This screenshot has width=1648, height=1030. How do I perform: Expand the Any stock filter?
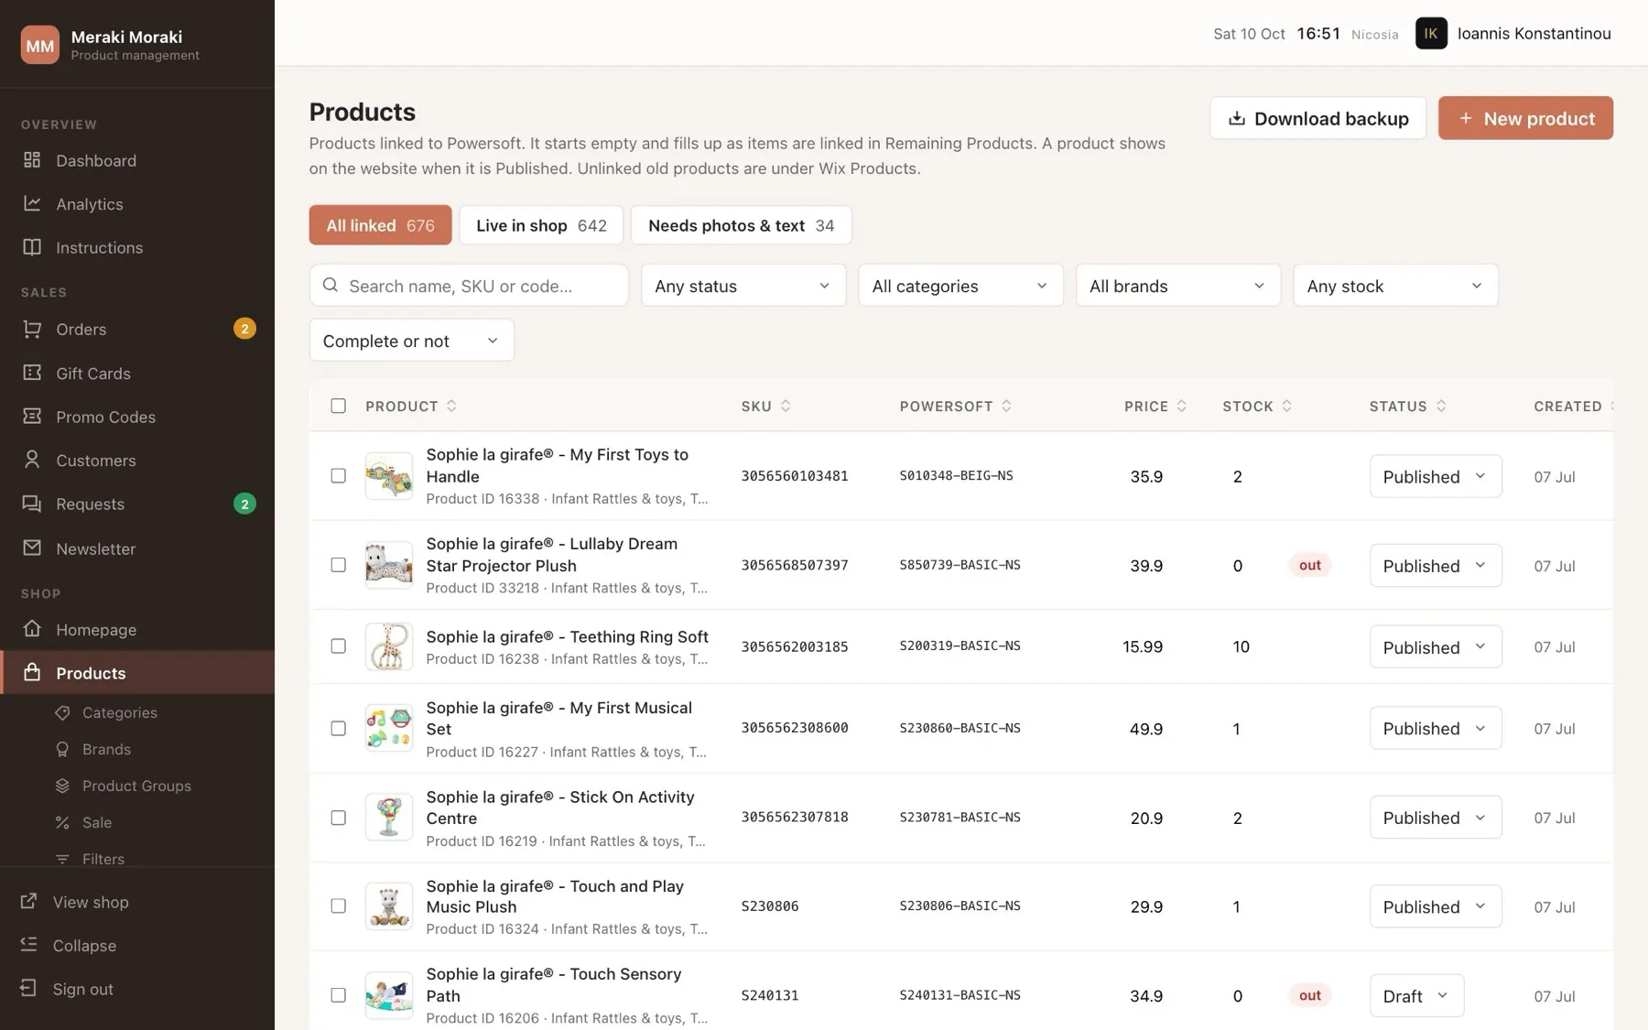point(1395,286)
